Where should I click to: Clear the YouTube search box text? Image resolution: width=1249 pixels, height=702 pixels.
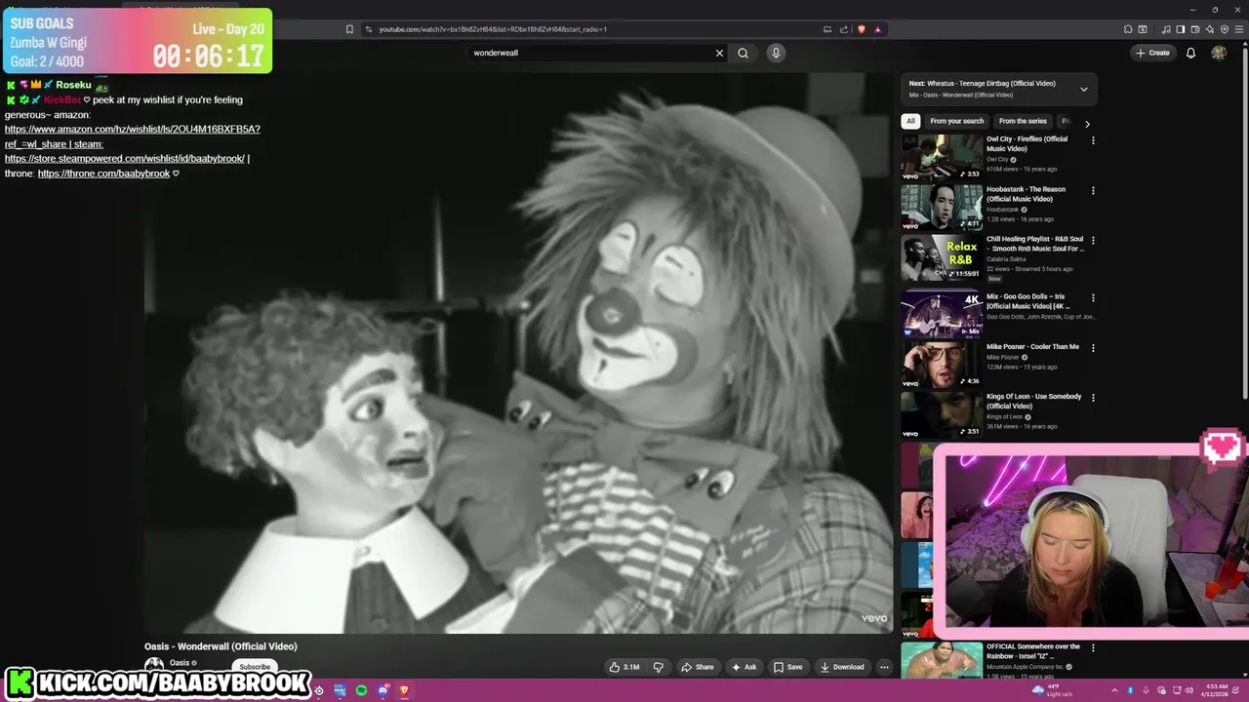click(x=719, y=53)
